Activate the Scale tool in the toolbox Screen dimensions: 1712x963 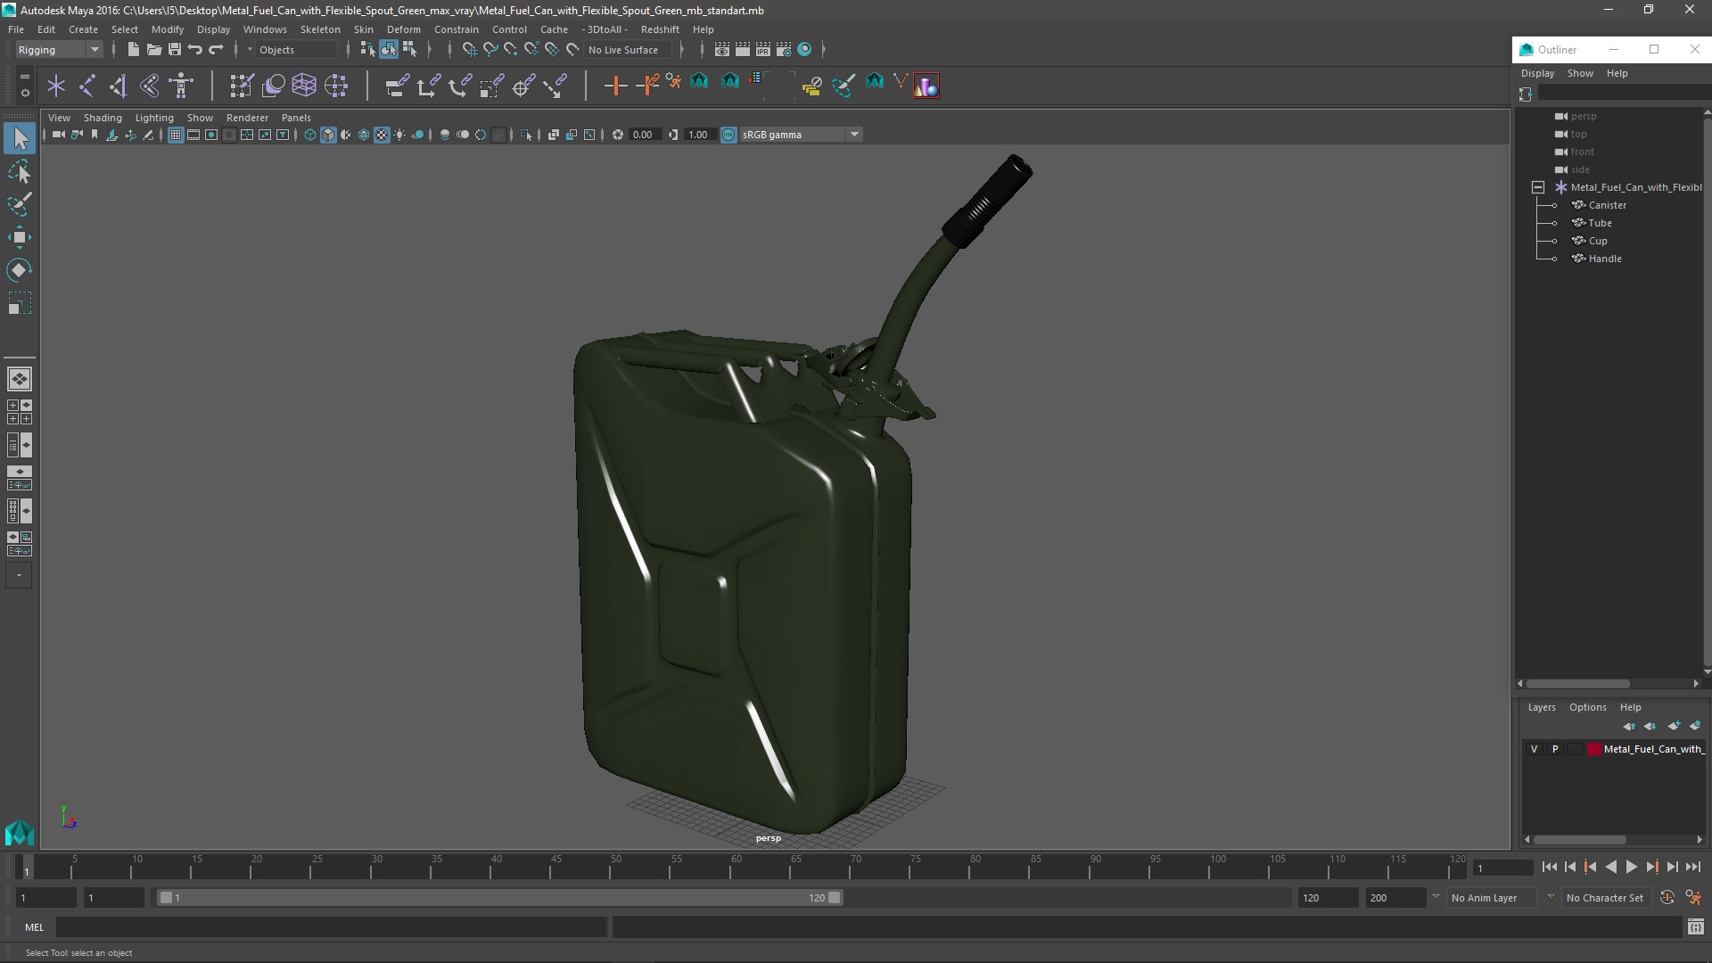coord(20,303)
